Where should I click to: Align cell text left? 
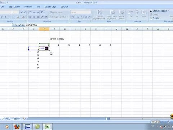click(x=30, y=17)
